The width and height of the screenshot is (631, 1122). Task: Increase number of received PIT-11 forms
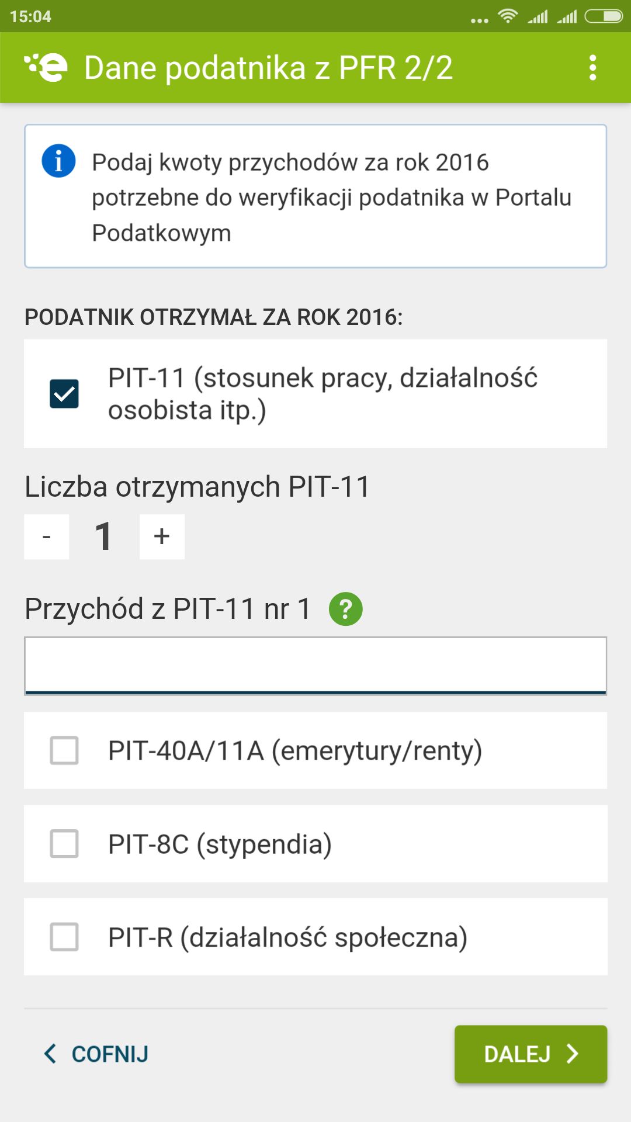point(162,536)
